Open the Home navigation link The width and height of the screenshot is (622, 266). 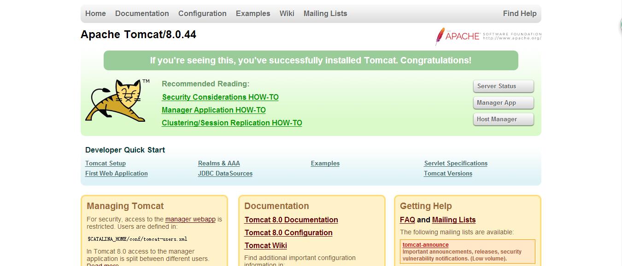(x=95, y=14)
